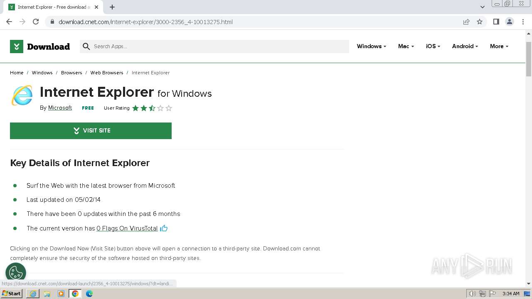The image size is (532, 299).
Task: Open Action Center flag icon
Action: pos(492,294)
